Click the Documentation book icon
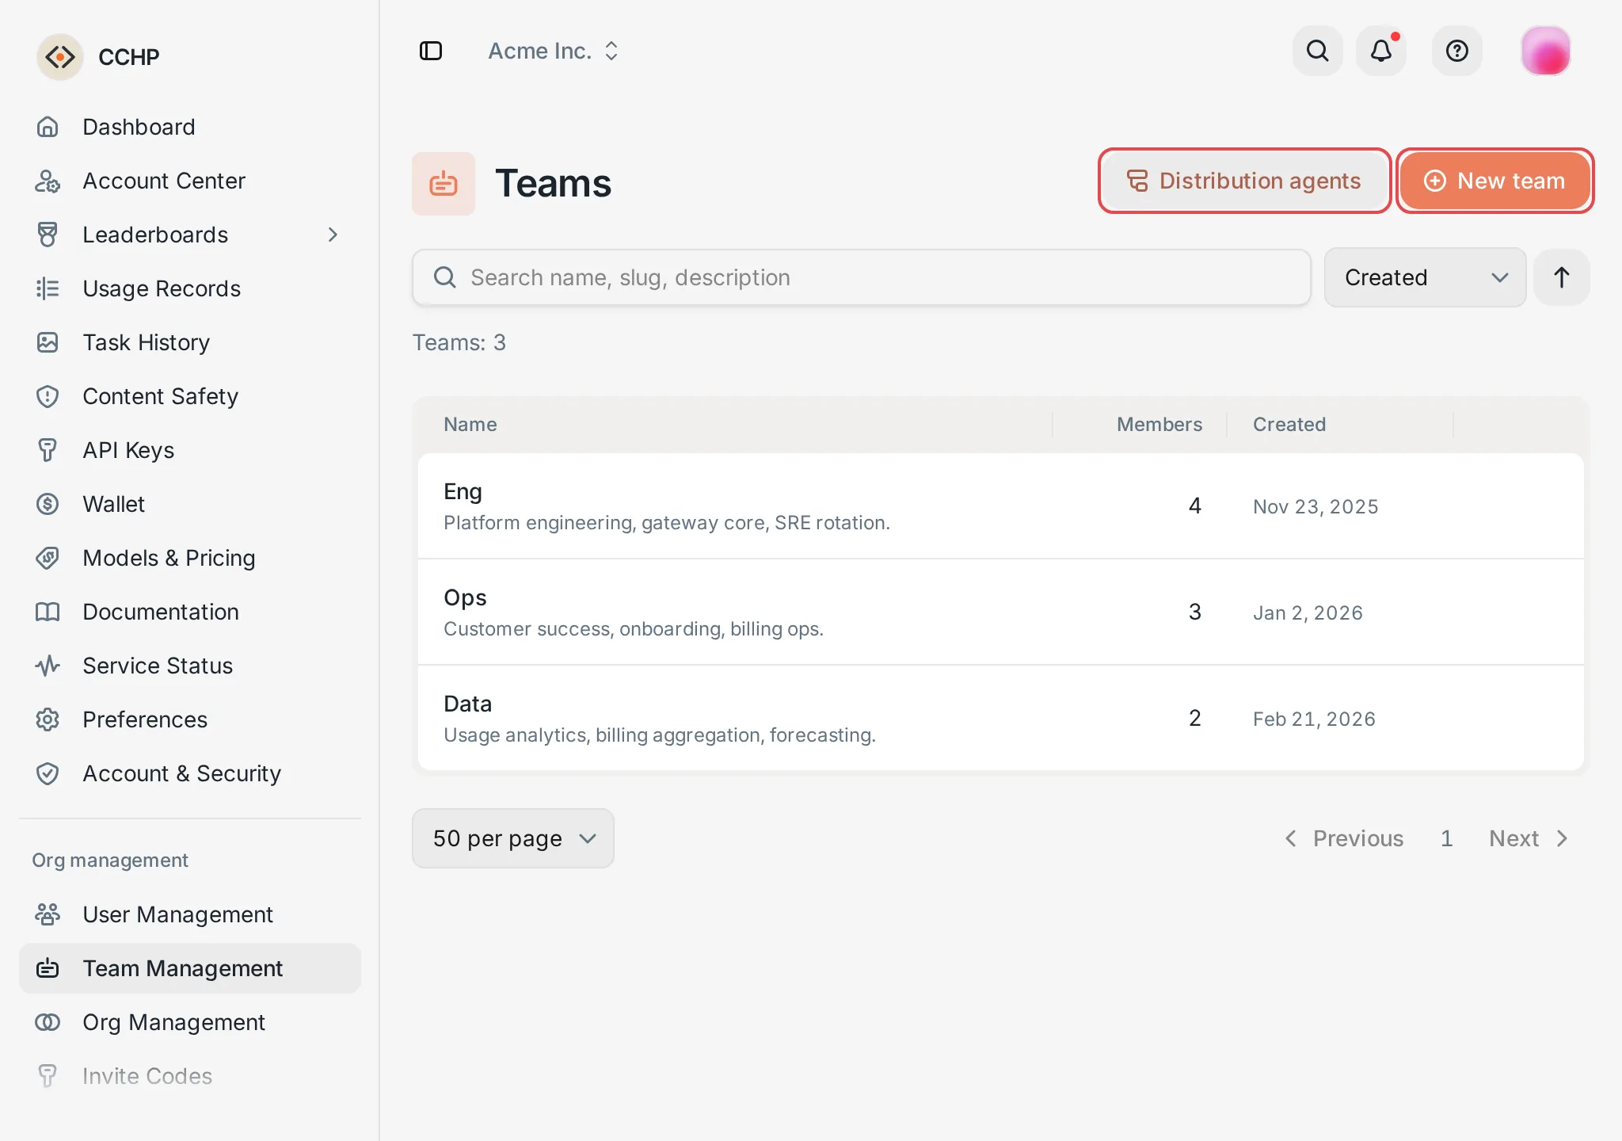 click(x=48, y=612)
